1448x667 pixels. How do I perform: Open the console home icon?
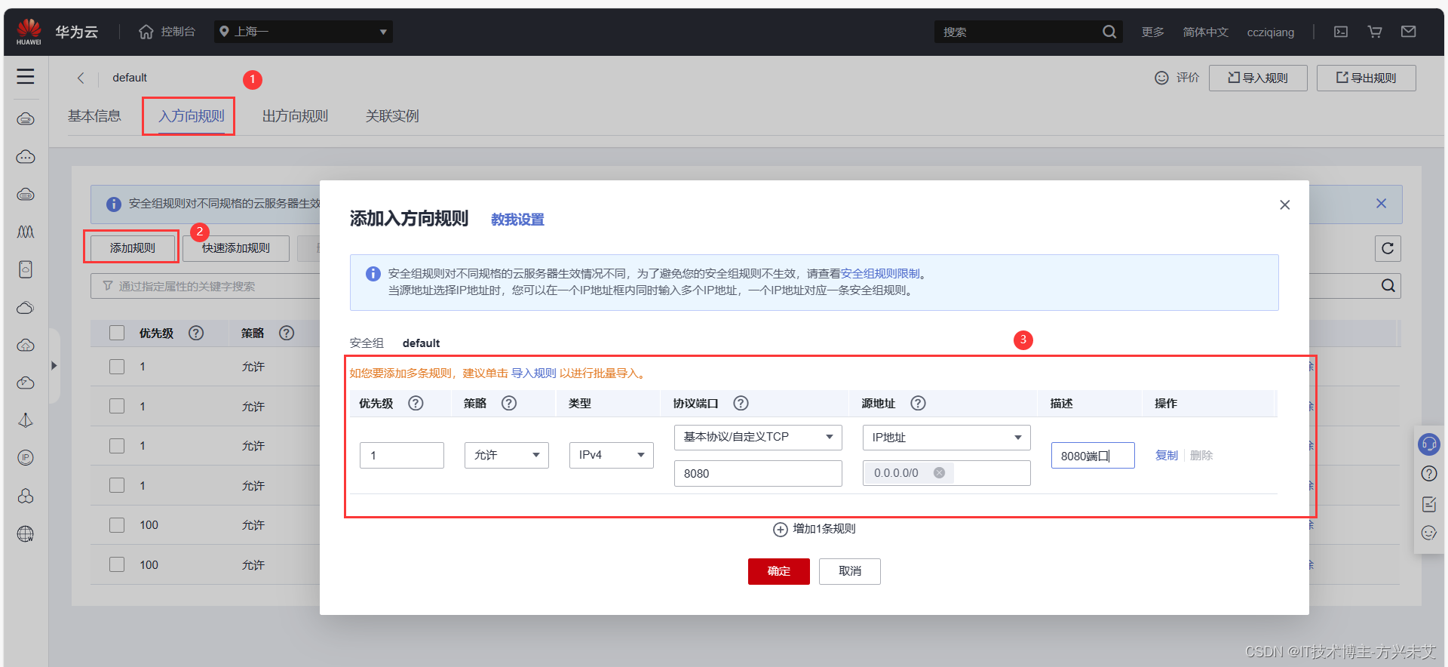click(146, 32)
